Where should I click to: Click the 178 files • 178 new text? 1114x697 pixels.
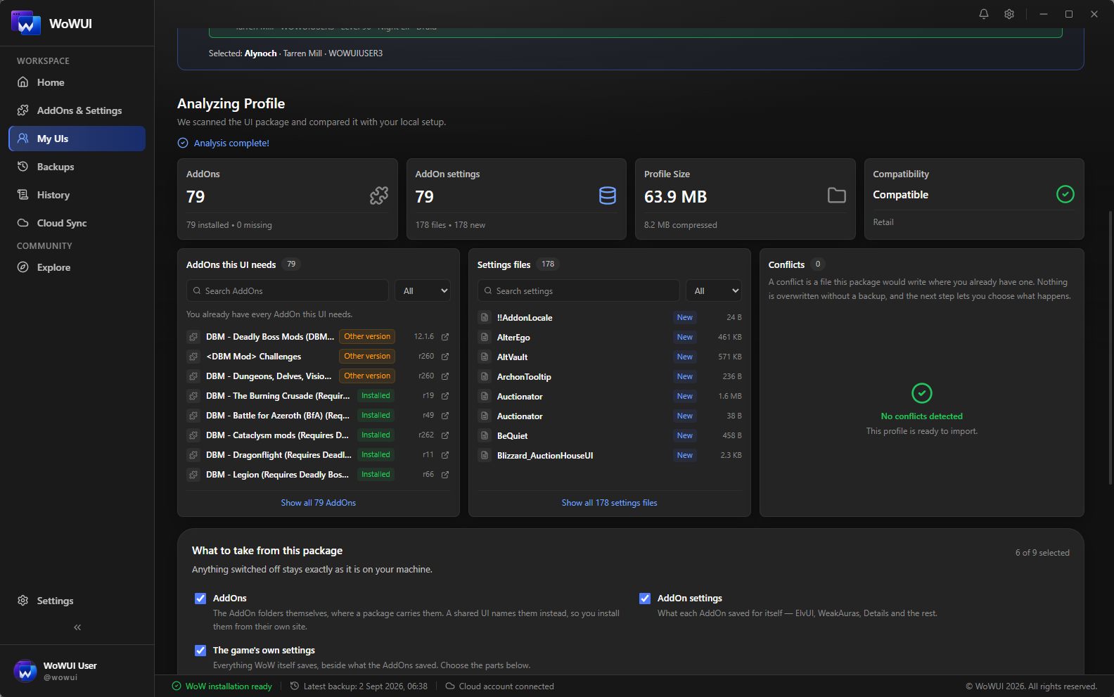click(450, 225)
